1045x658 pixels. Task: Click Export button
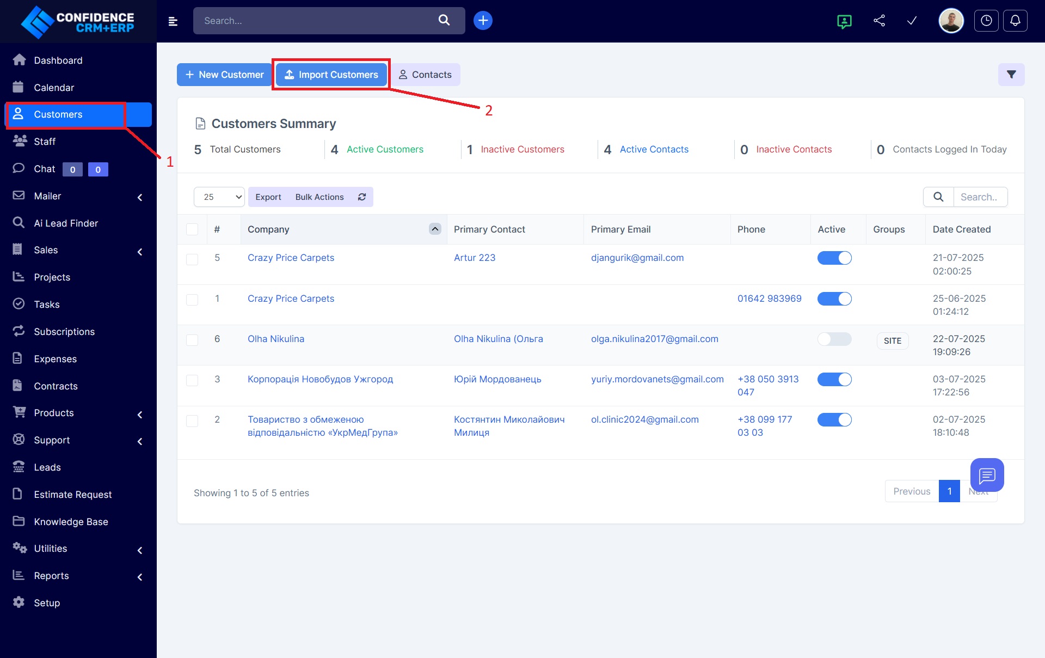(x=268, y=197)
